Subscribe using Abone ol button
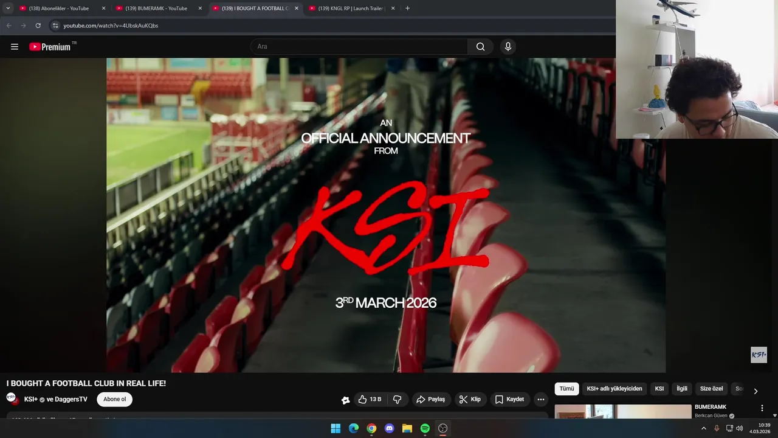This screenshot has width=778, height=438. click(114, 400)
